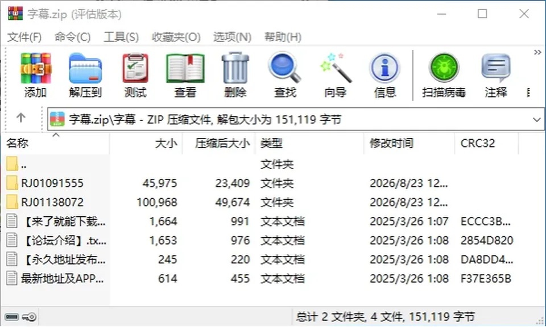This screenshot has width=546, height=327.
Task: Go up one folder level arrow
Action: [21, 118]
